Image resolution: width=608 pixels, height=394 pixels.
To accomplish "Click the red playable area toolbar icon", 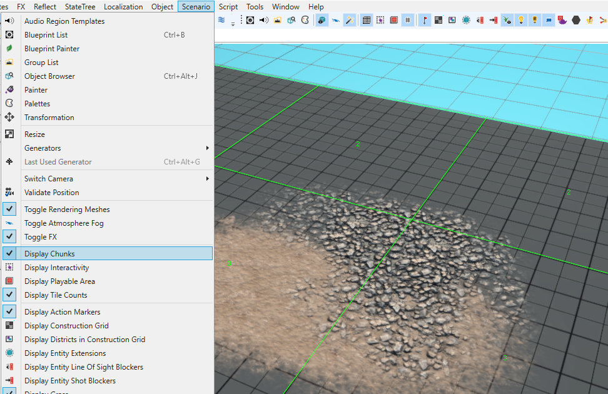I will [394, 20].
